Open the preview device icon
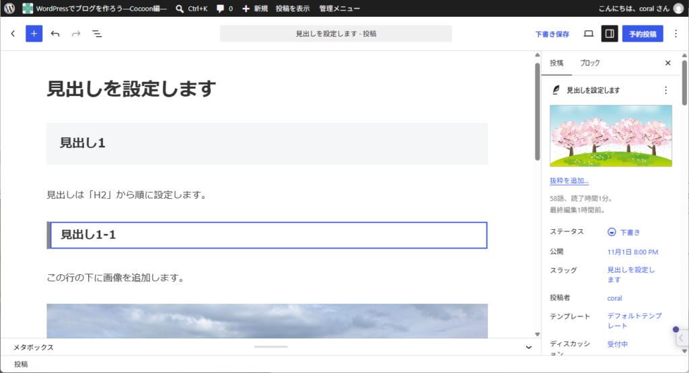This screenshot has width=689, height=373. coord(588,34)
